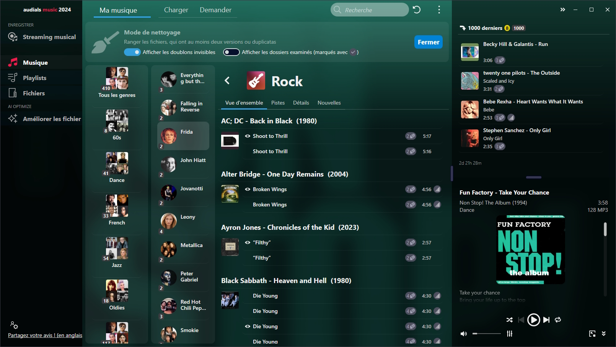Image resolution: width=616 pixels, height=347 pixels.
Task: Toggle eye icon on first Shoot to Thrill
Action: 248,136
